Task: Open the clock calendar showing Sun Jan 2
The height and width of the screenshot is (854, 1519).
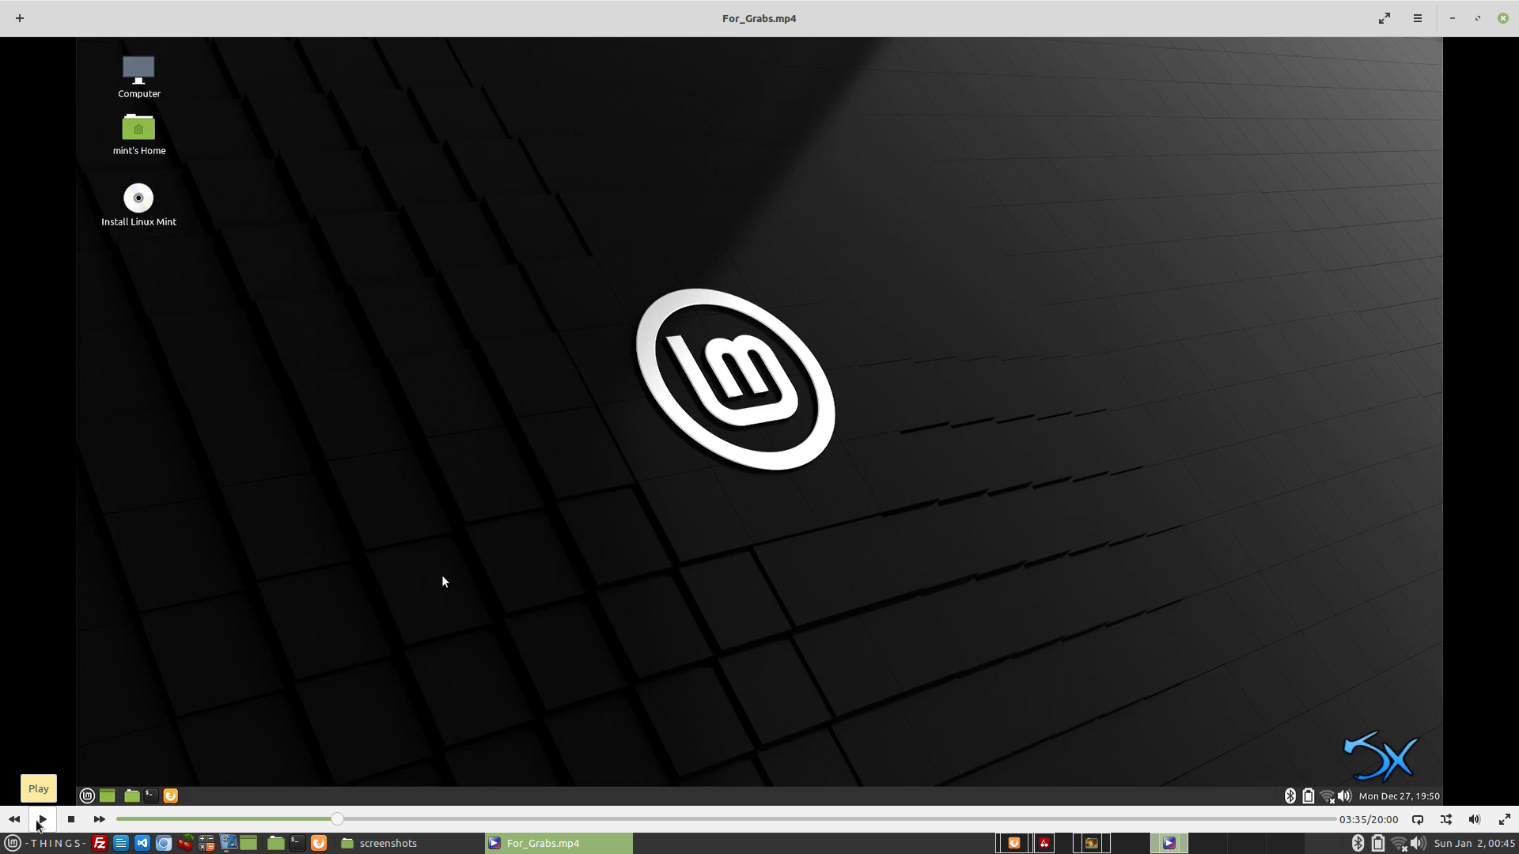Action: coord(1474,843)
